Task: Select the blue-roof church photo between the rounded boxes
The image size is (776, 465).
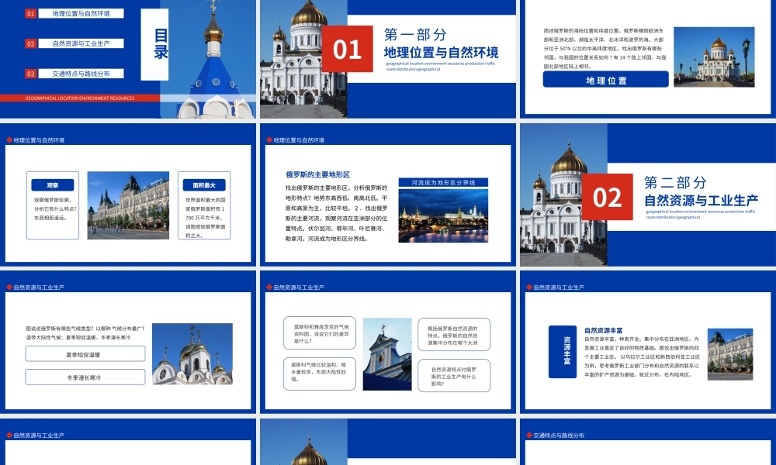Action: 387,354
